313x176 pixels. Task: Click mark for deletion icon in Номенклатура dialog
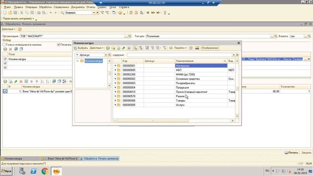pos(129,48)
